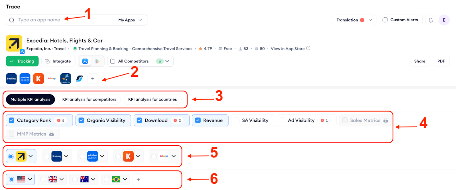Switch to Multiple KPI analysis tab
Viewport: 456px width, 190px height.
(30, 99)
